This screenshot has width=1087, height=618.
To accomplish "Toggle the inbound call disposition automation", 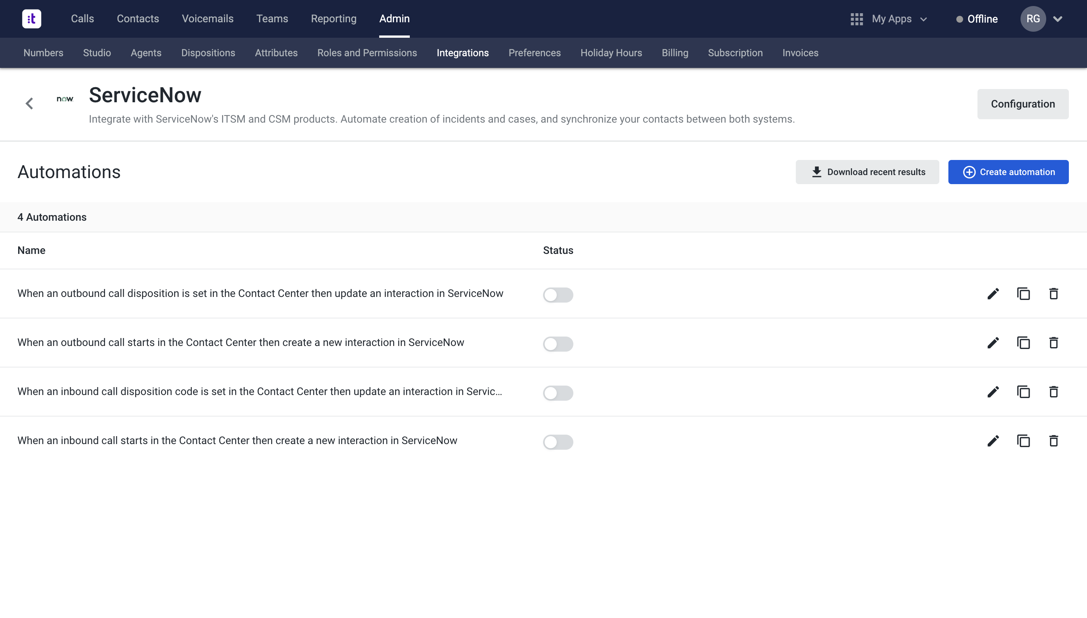I will coord(558,393).
